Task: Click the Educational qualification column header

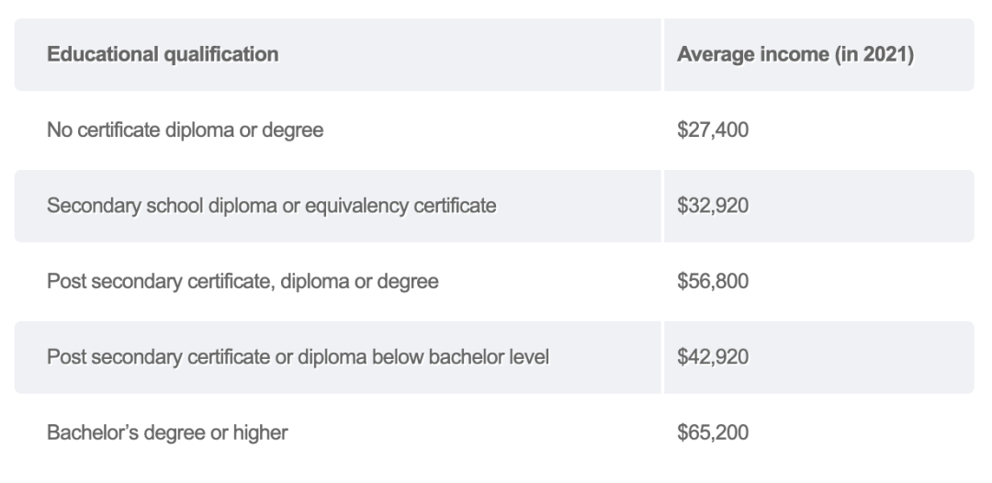Action: pyautogui.click(x=163, y=55)
